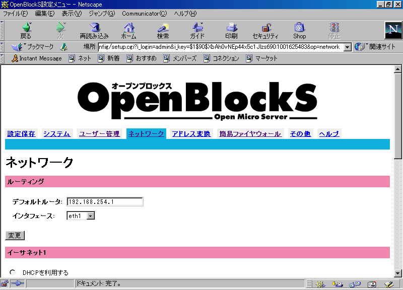Collapse the personal toolbar grip handle
Image resolution: width=403 pixels, height=290 pixels.
point(2,58)
